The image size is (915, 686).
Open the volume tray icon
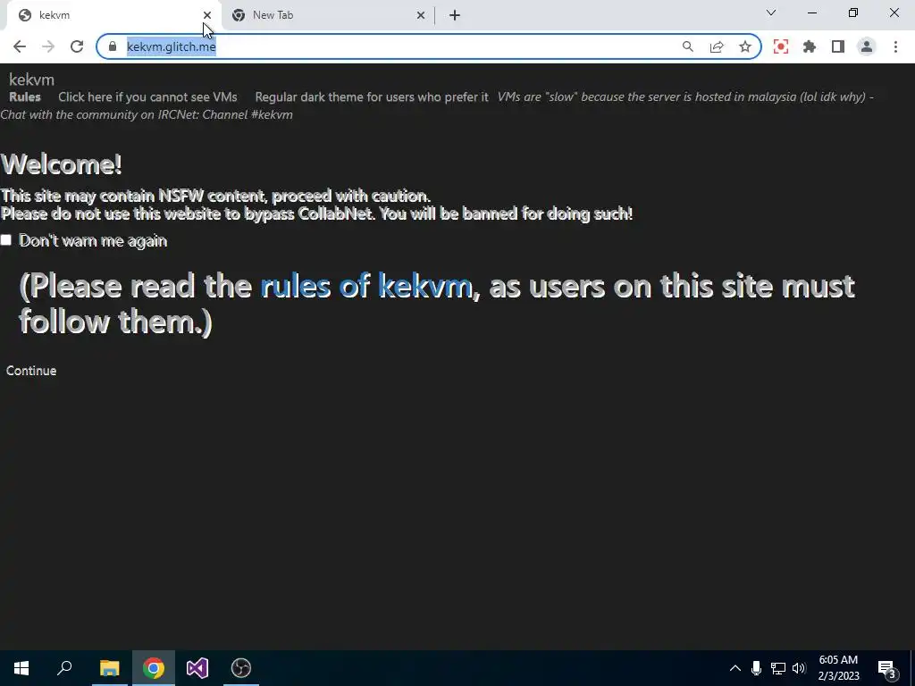pyautogui.click(x=799, y=668)
